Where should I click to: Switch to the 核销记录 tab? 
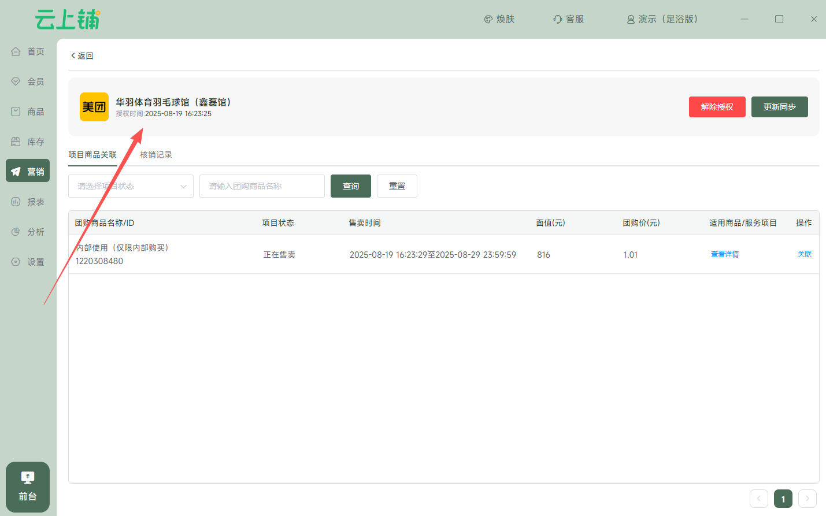[x=156, y=155]
